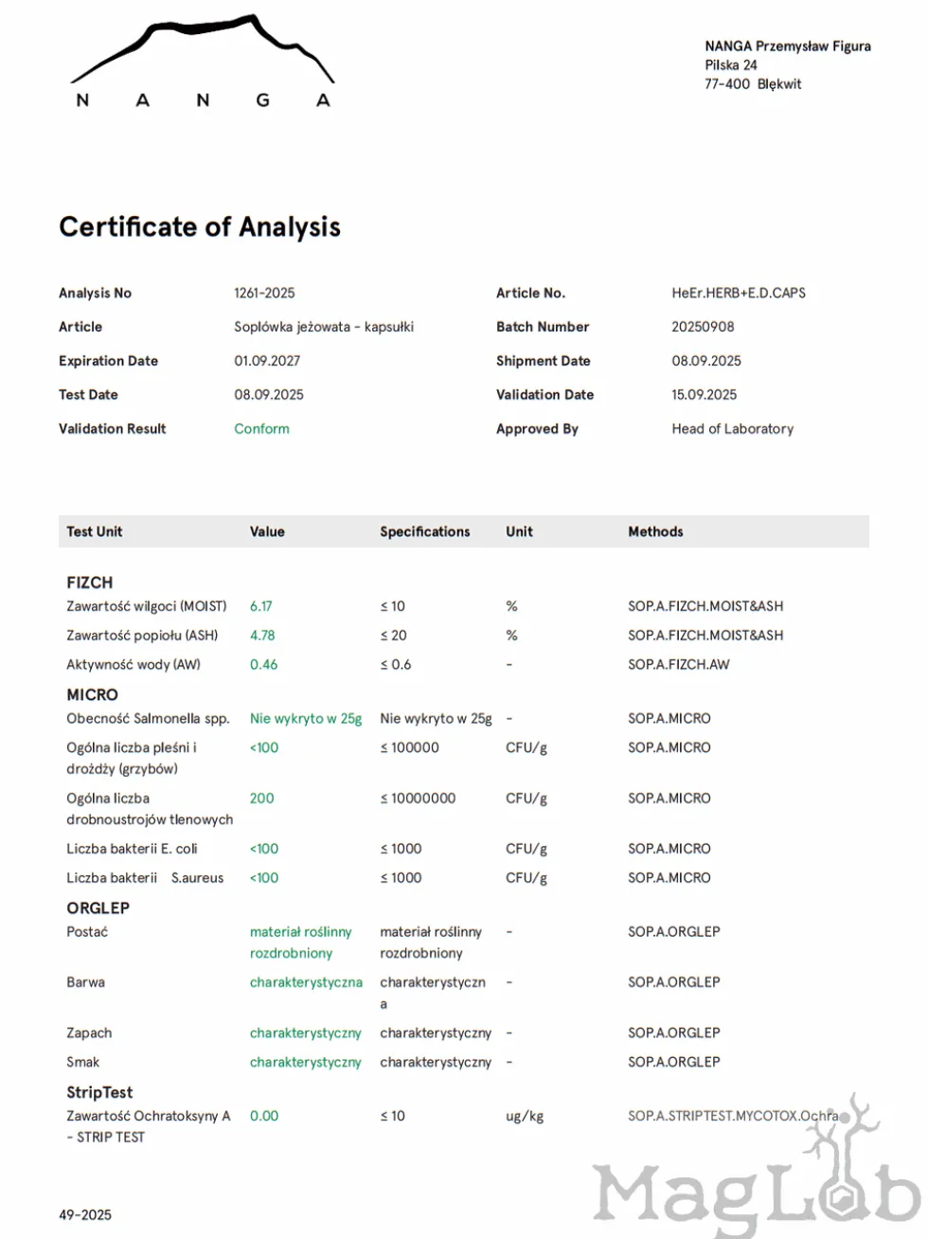Click the aerobic microorganisms value '200'
Image resolution: width=928 pixels, height=1239 pixels.
[x=262, y=799]
